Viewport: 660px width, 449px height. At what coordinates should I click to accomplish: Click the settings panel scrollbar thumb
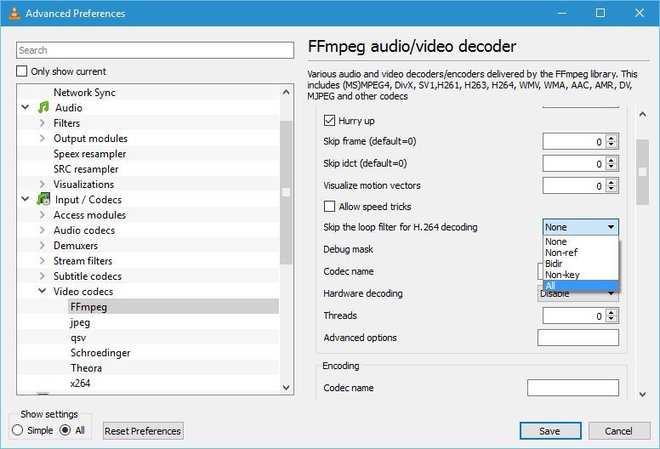[x=642, y=172]
